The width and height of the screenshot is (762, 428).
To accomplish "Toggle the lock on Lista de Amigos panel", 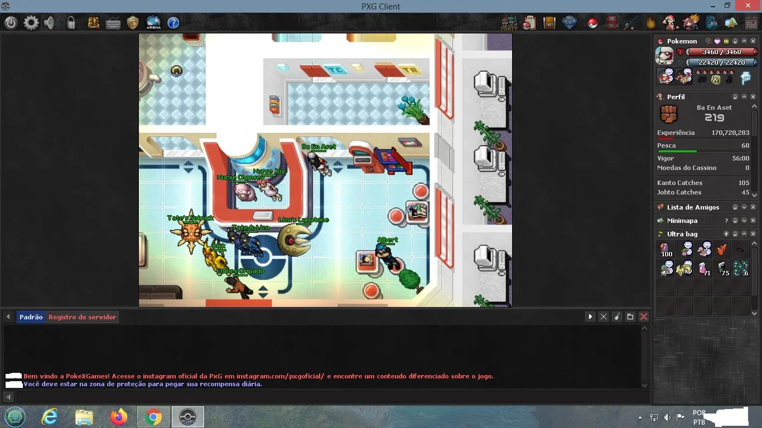I will click(x=735, y=207).
